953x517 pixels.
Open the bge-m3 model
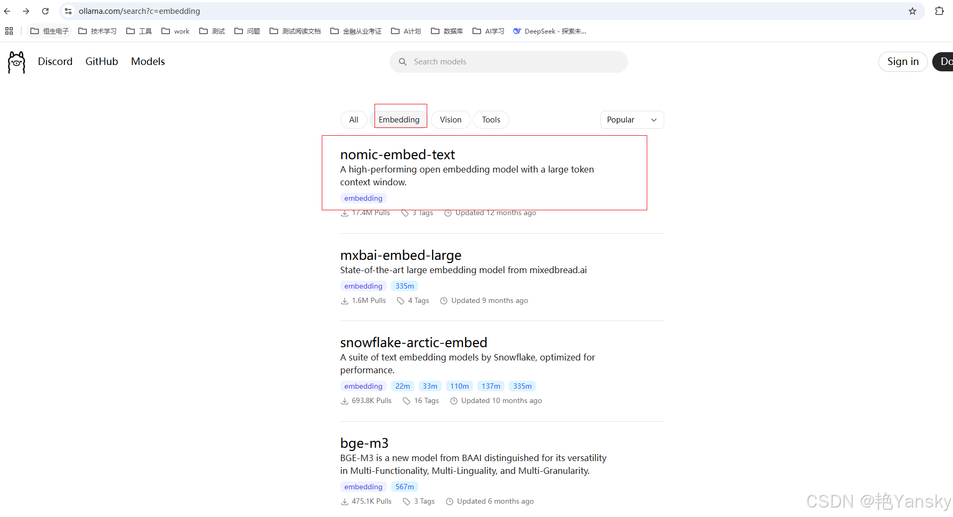click(x=364, y=443)
